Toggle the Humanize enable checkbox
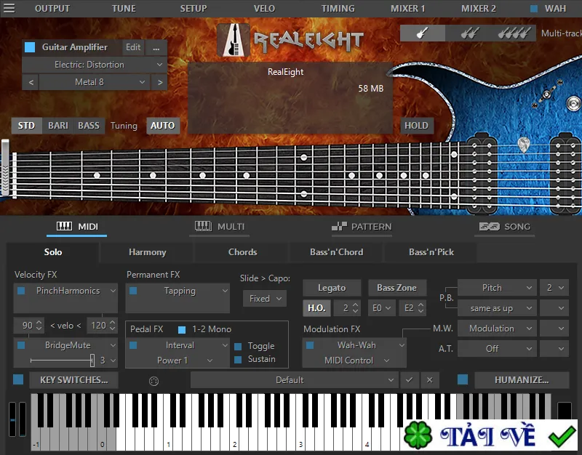 [x=463, y=379]
